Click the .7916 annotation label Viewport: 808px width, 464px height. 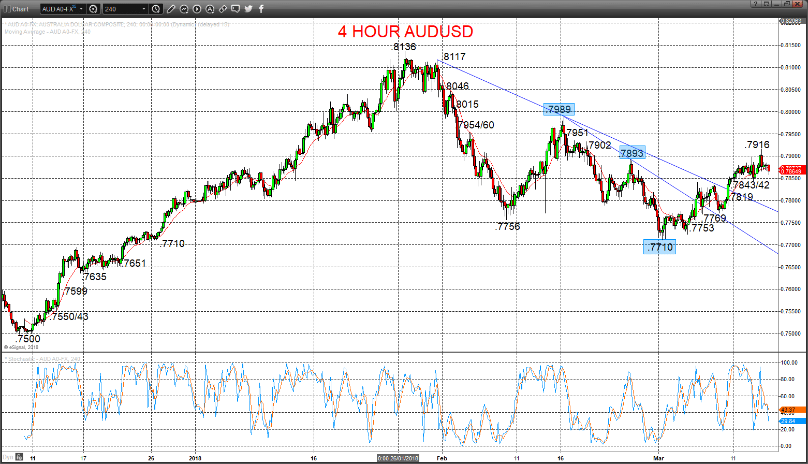[x=757, y=144]
